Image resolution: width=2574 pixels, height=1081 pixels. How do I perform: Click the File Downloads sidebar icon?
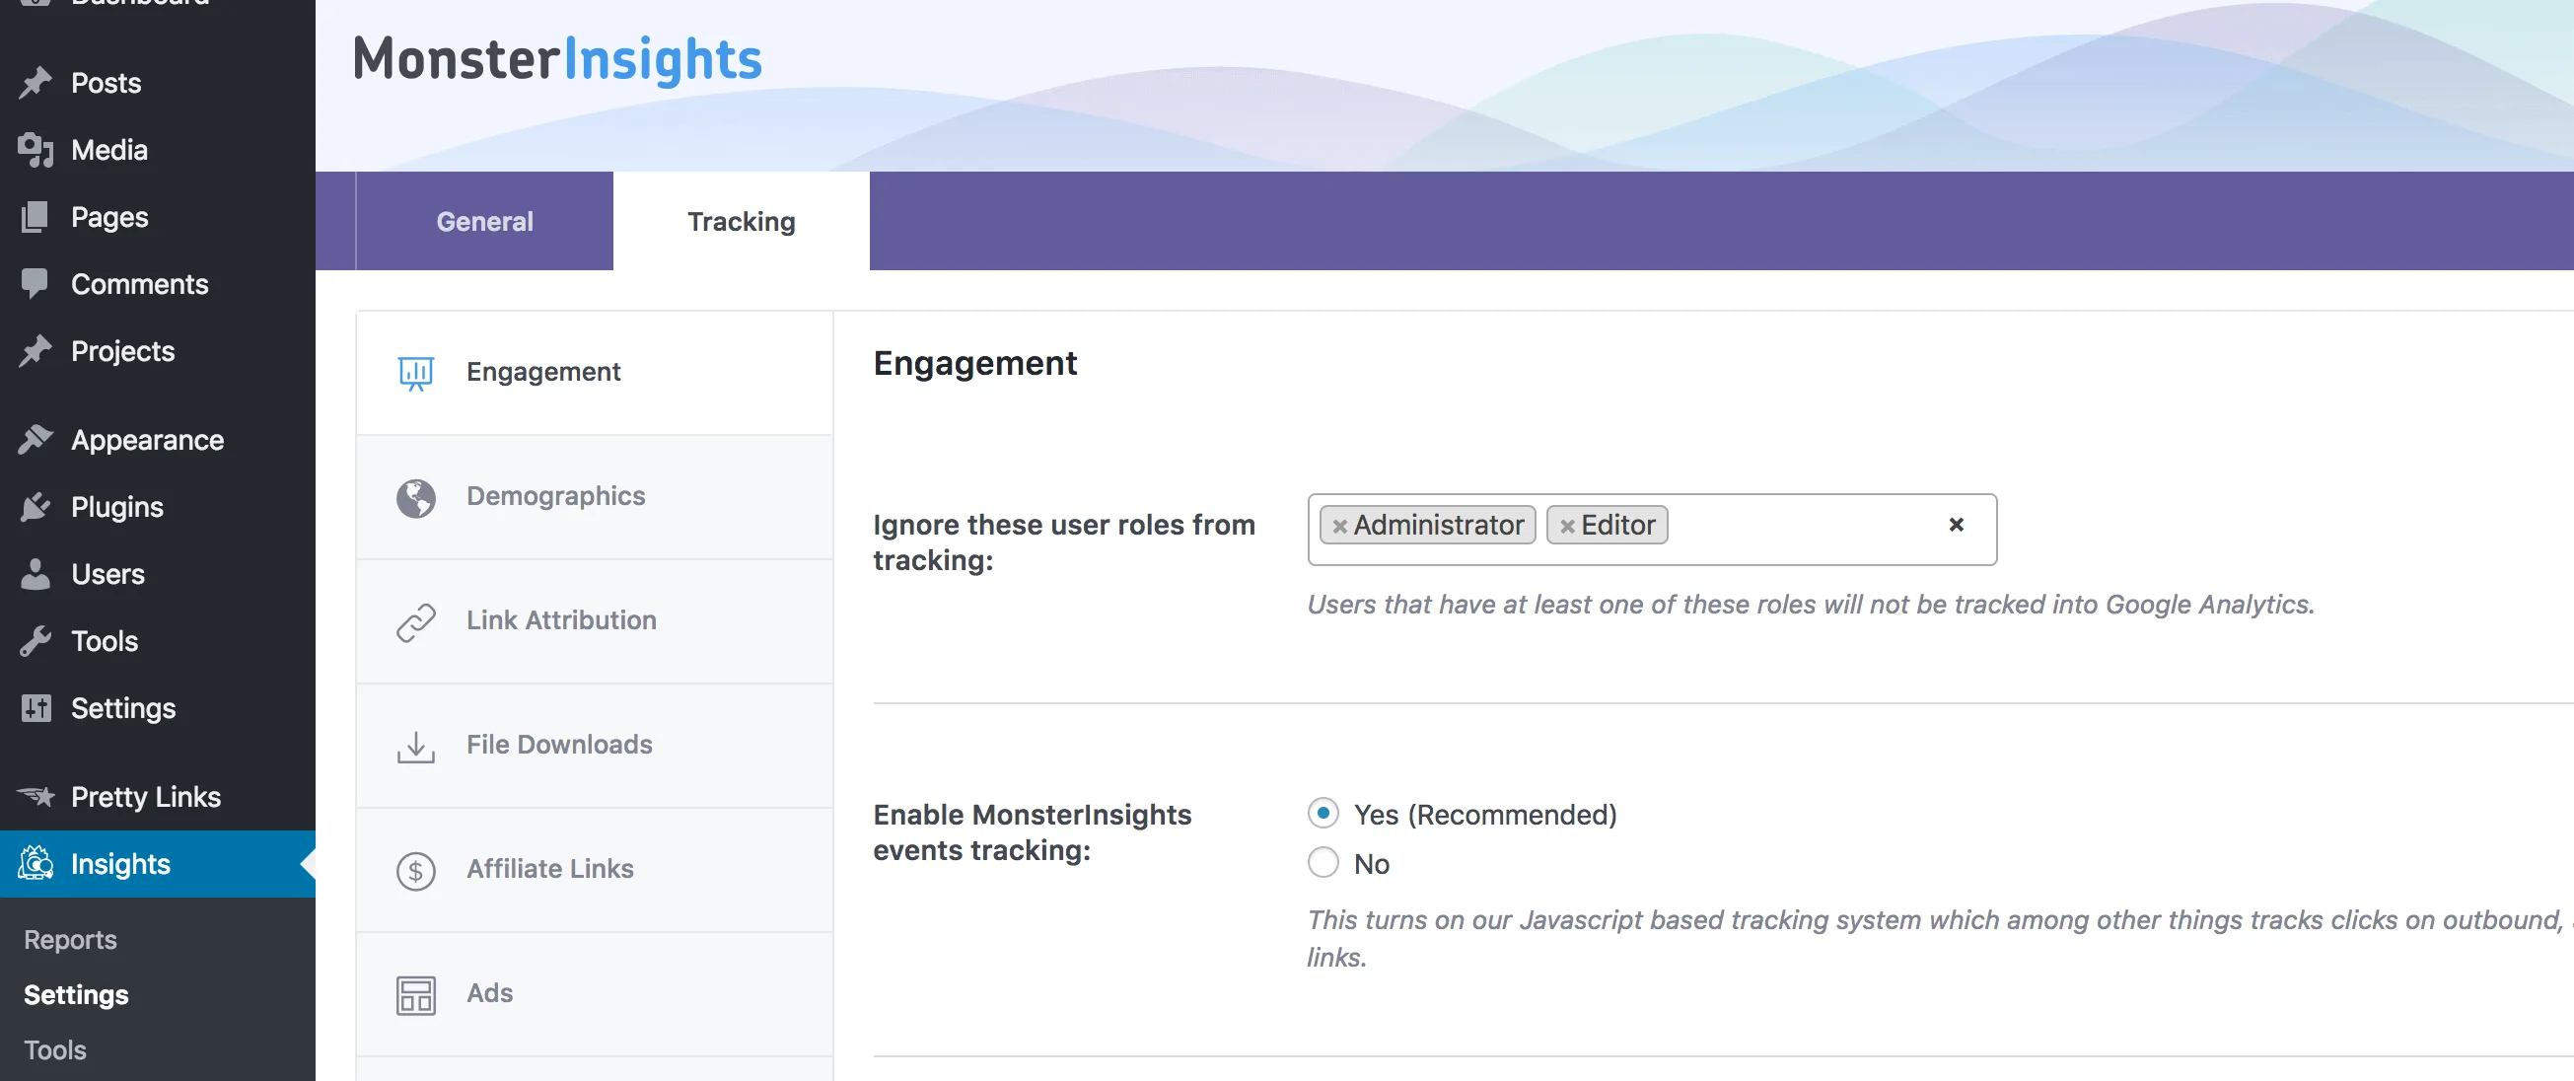click(415, 743)
